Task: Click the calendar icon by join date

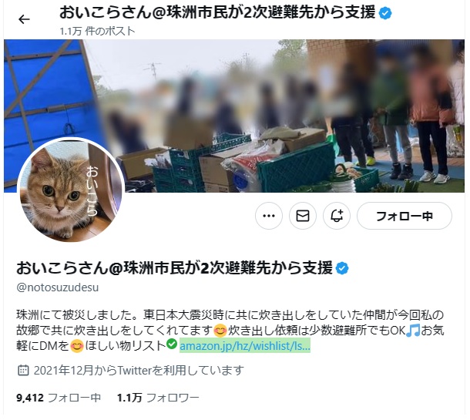Action: (23, 370)
